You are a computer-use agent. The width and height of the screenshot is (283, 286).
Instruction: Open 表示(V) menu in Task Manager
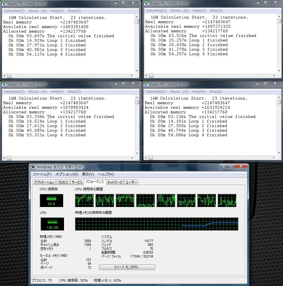(x=88, y=174)
